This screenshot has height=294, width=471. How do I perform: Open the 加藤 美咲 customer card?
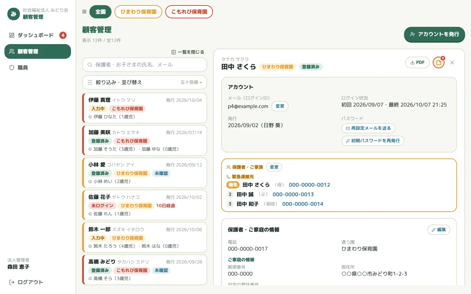click(145, 140)
